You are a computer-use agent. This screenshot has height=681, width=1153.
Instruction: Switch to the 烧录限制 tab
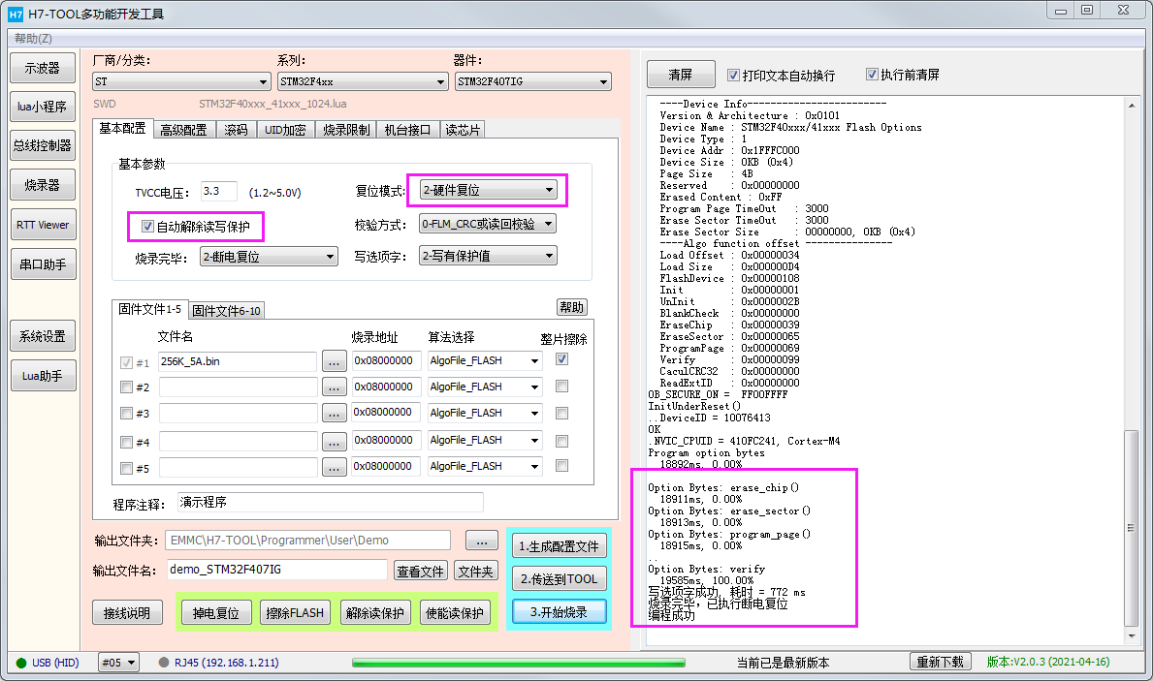[346, 130]
